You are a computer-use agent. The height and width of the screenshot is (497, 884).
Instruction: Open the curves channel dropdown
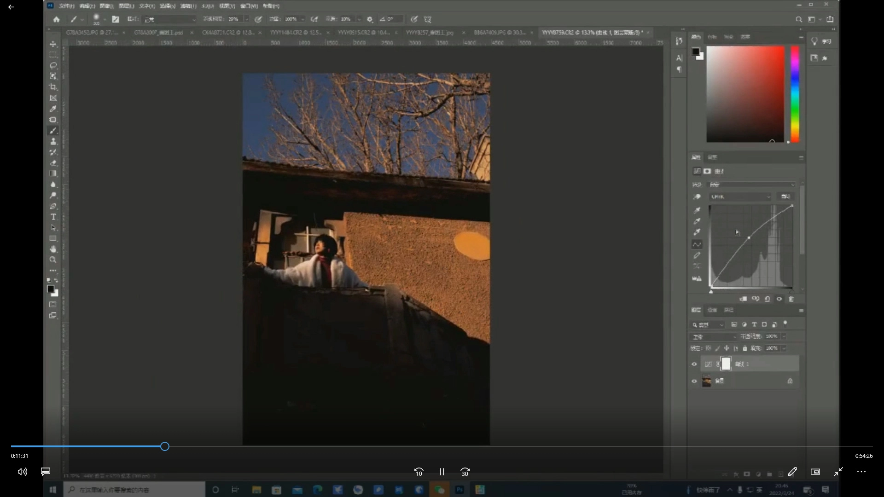click(x=740, y=196)
